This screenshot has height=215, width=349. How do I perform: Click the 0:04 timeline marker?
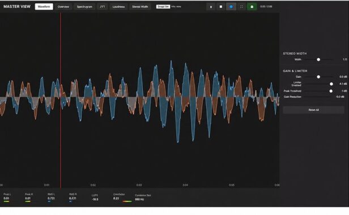tap(185, 185)
